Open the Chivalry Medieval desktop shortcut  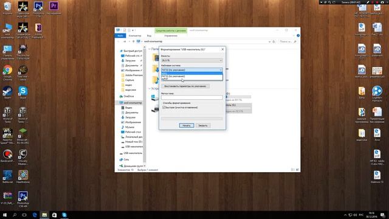click(23, 157)
